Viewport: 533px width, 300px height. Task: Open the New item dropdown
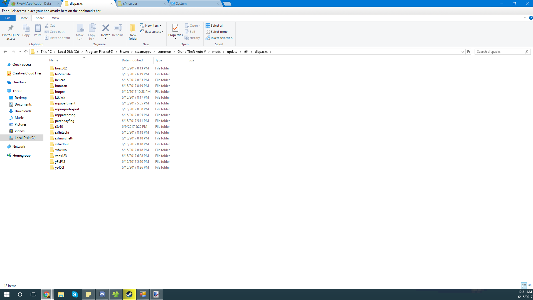150,26
